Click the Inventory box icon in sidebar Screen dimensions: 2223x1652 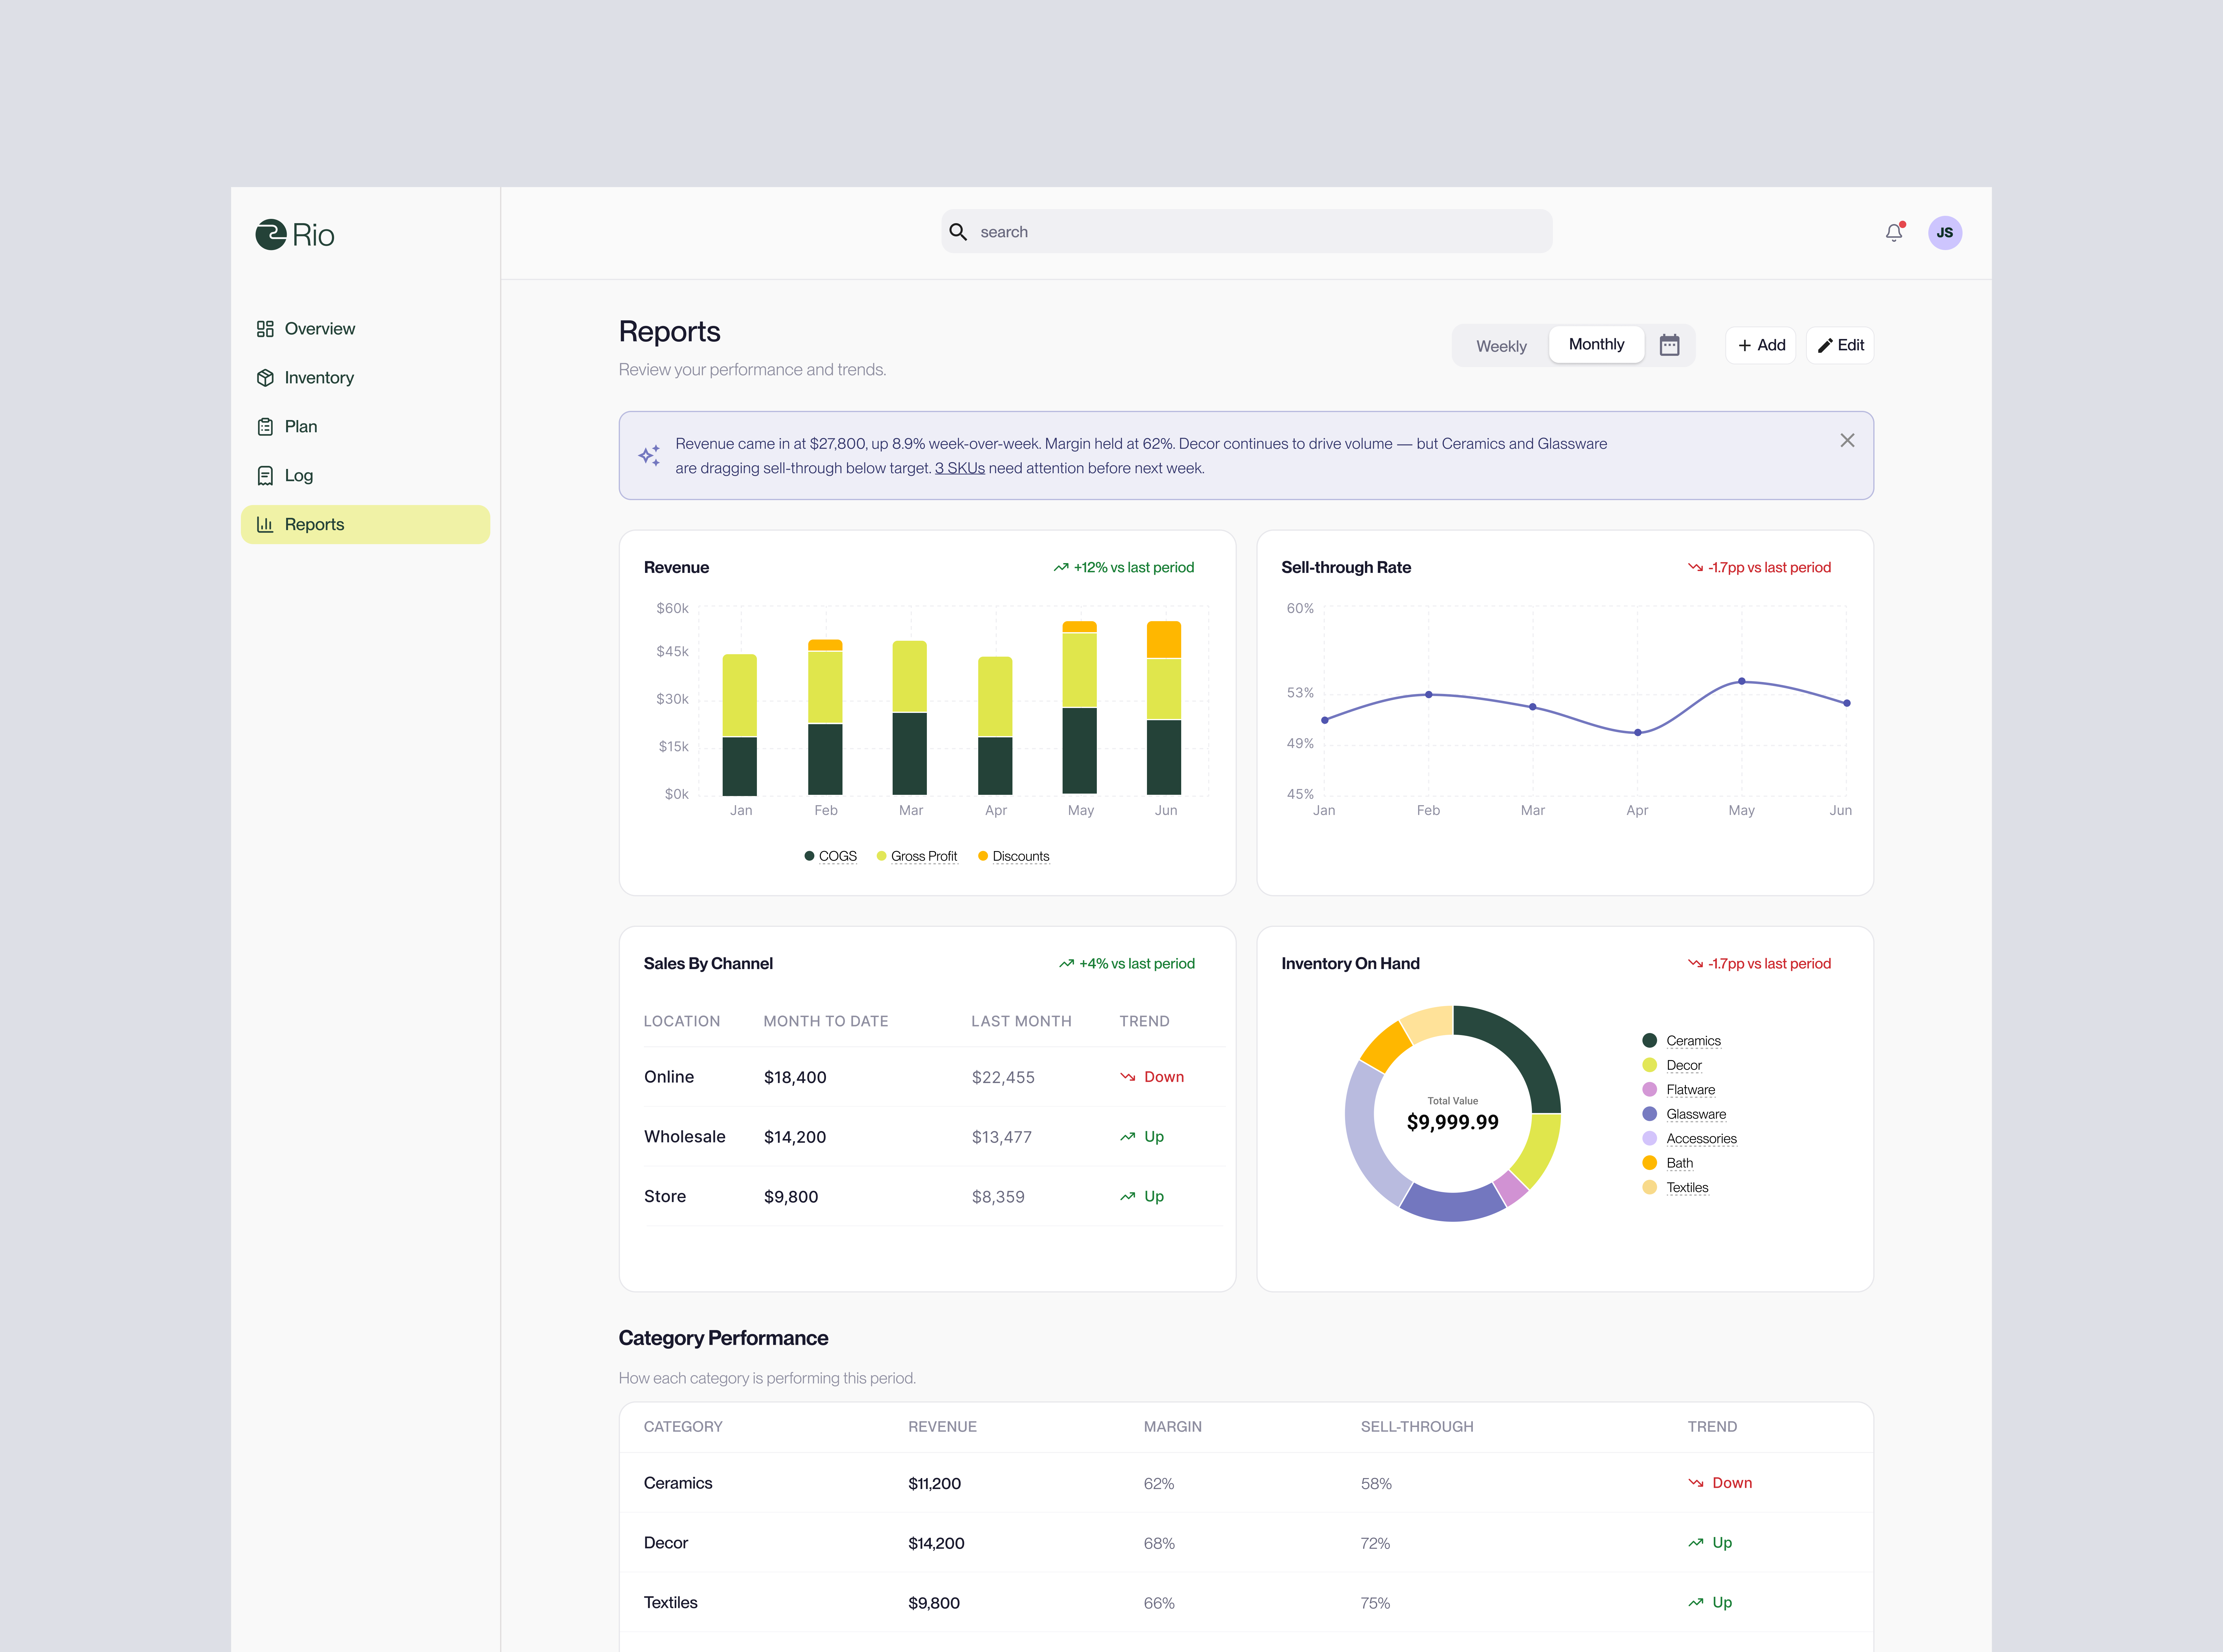(265, 378)
